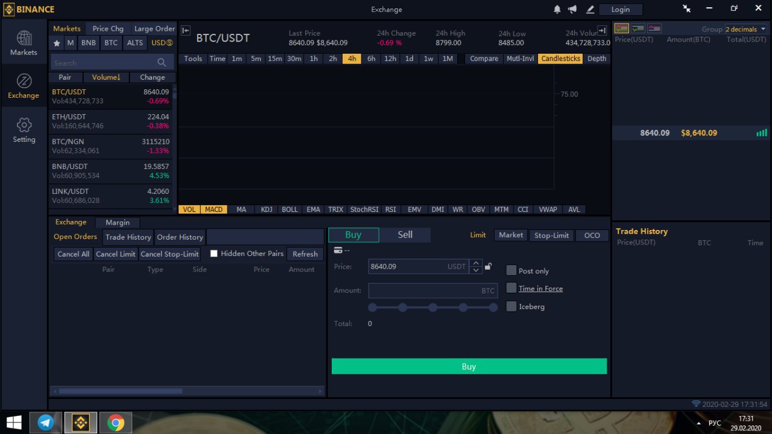Click the shrink-window arrows icon
The image size is (772, 434).
[686, 8]
